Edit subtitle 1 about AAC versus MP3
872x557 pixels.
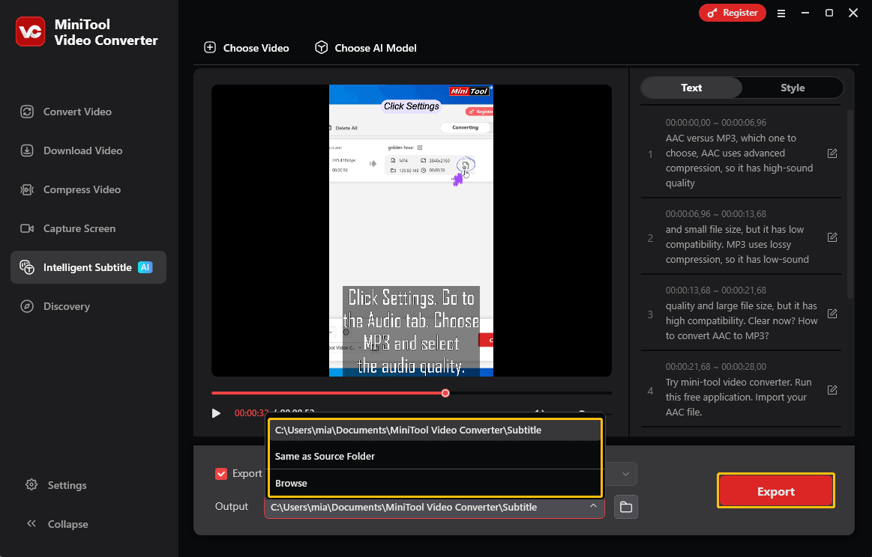pos(832,153)
